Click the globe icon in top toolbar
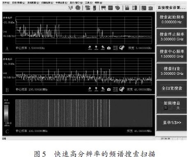Viewport: 189px width, 157px height. tap(78, 8)
